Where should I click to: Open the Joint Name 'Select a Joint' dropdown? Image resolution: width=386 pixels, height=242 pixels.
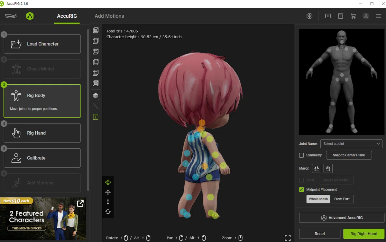click(351, 144)
